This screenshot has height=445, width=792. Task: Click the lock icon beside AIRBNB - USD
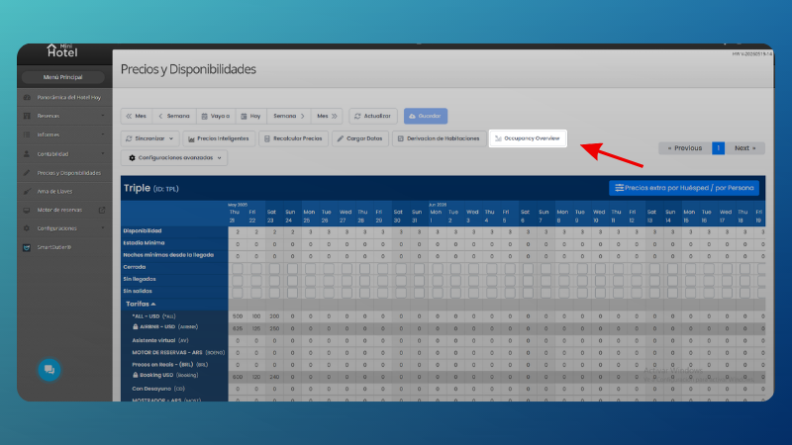pos(136,327)
